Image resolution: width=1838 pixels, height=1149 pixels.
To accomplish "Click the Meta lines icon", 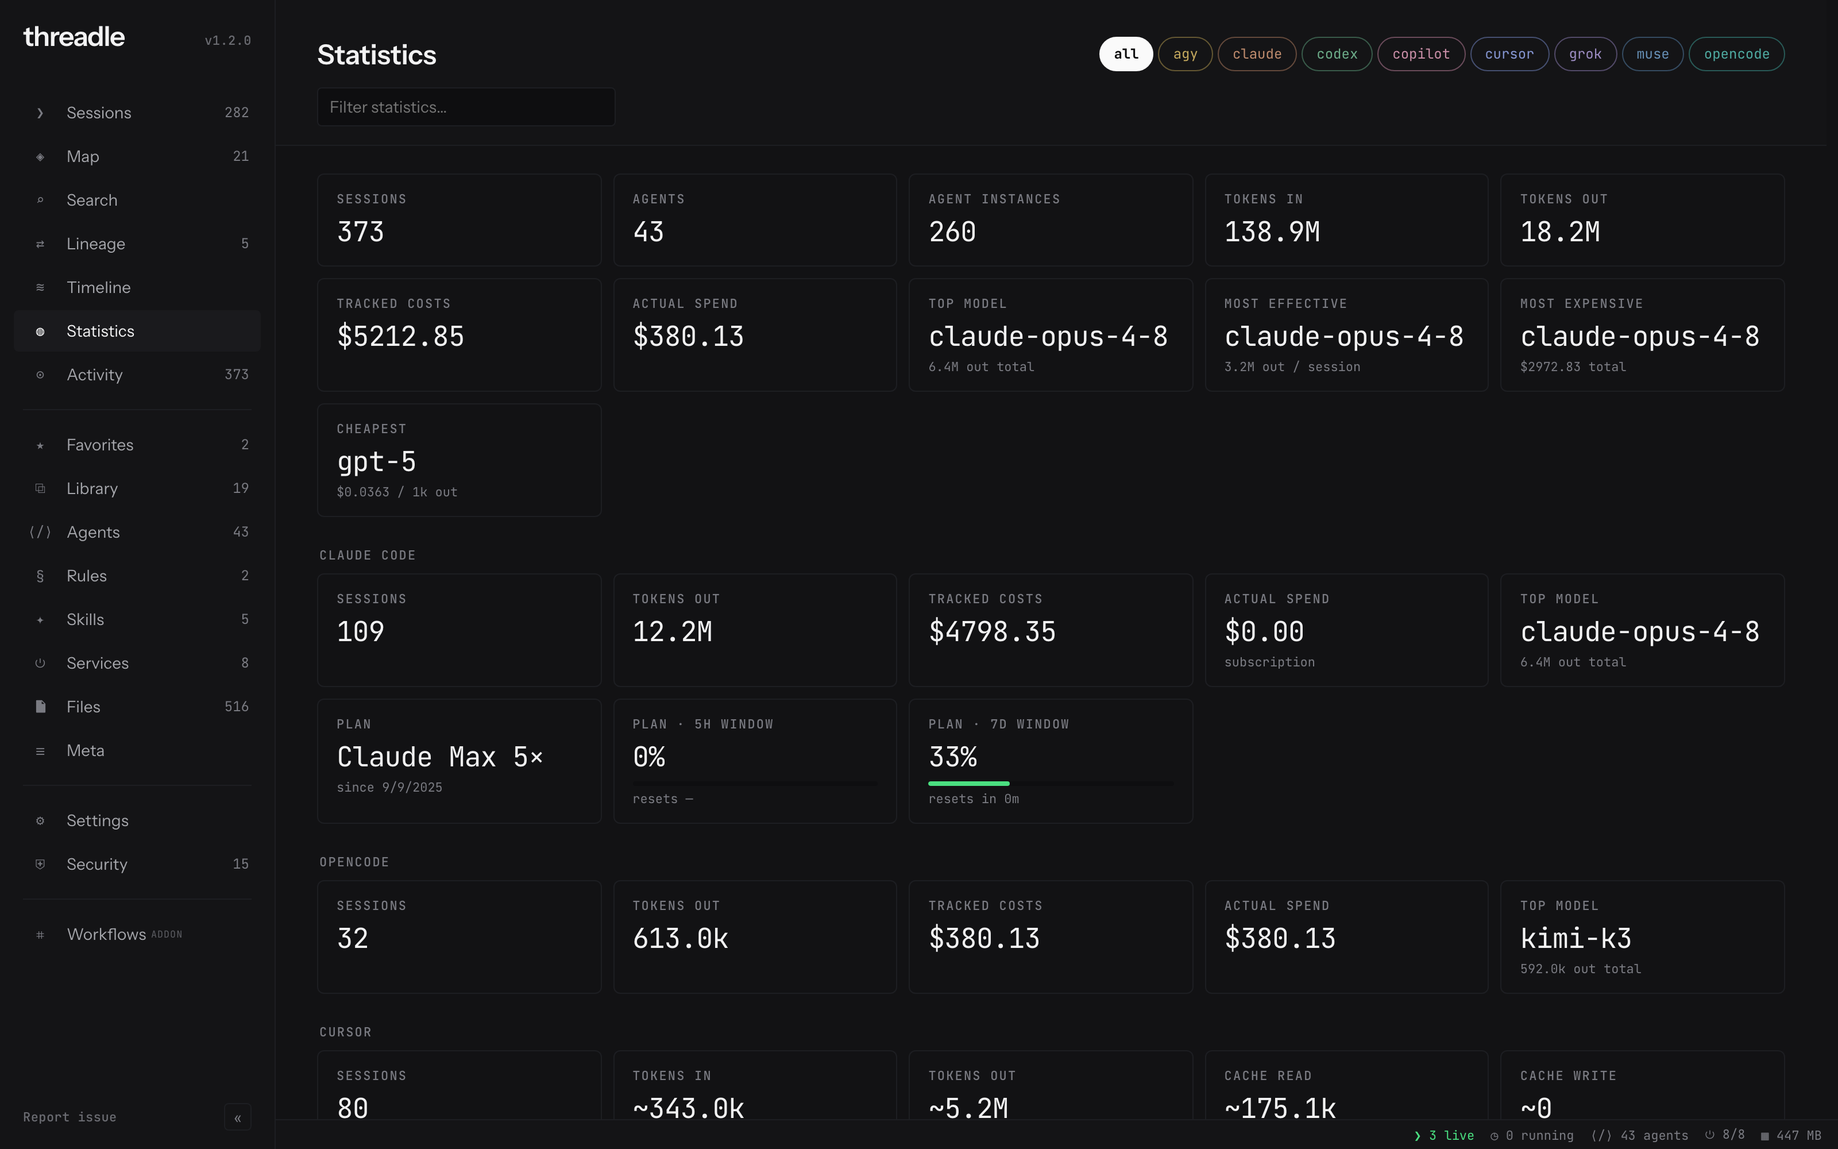I will [x=40, y=751].
